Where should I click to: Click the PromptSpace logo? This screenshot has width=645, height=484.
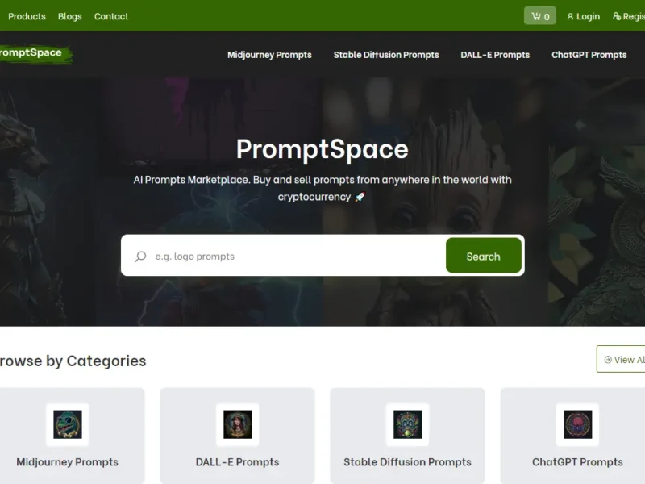pyautogui.click(x=35, y=53)
